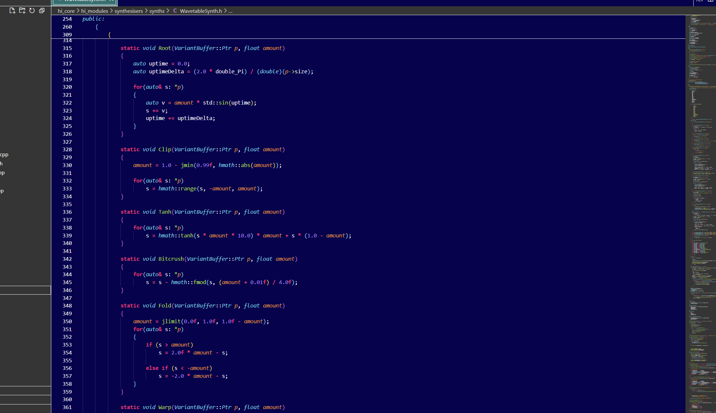Open synthesisers breadcrumb dropdown
The width and height of the screenshot is (716, 413).
click(129, 11)
